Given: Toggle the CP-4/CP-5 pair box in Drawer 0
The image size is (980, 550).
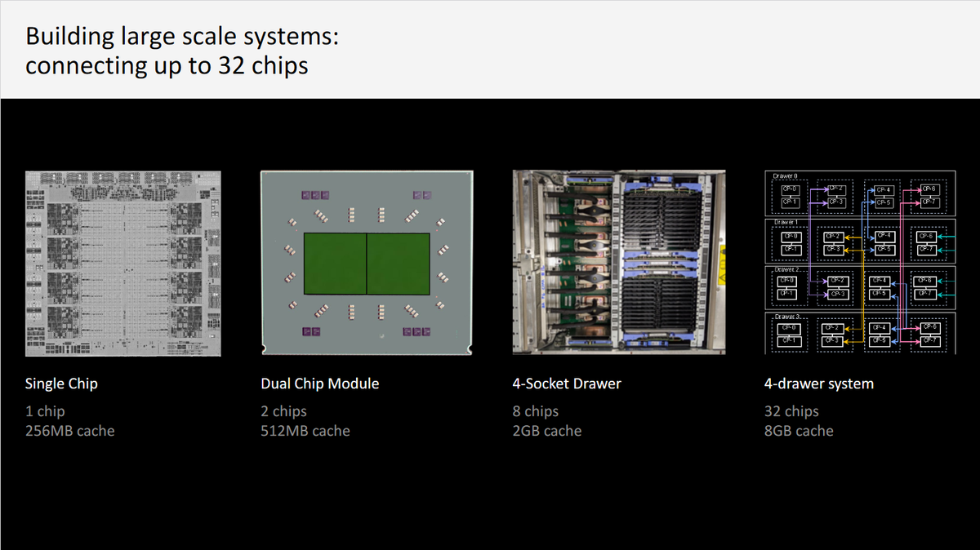Looking at the screenshot, I should [882, 196].
